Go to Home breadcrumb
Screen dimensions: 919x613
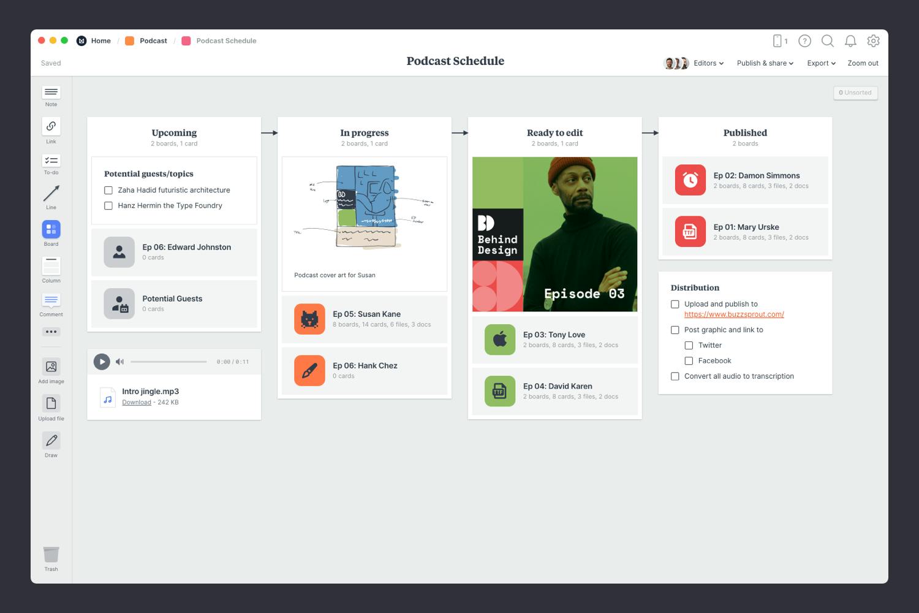click(x=100, y=41)
